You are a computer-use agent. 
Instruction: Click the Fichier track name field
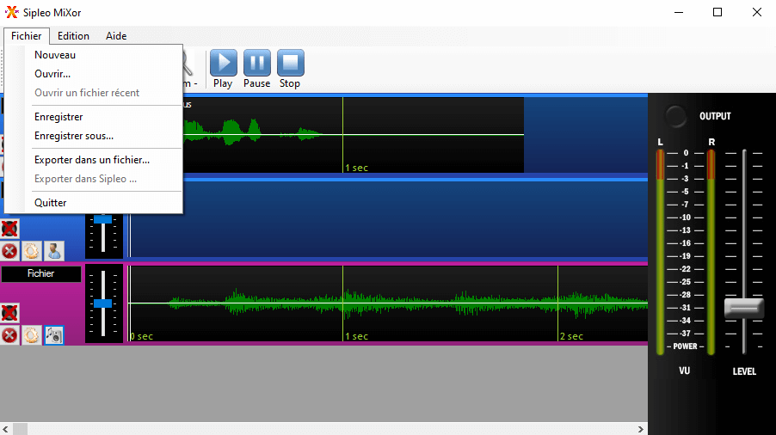click(41, 274)
